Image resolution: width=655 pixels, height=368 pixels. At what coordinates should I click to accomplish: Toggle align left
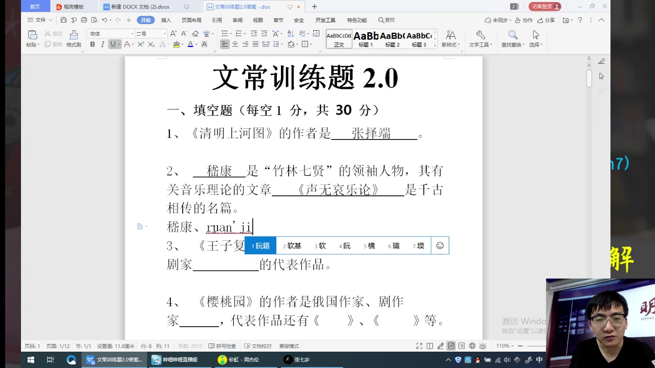click(225, 44)
